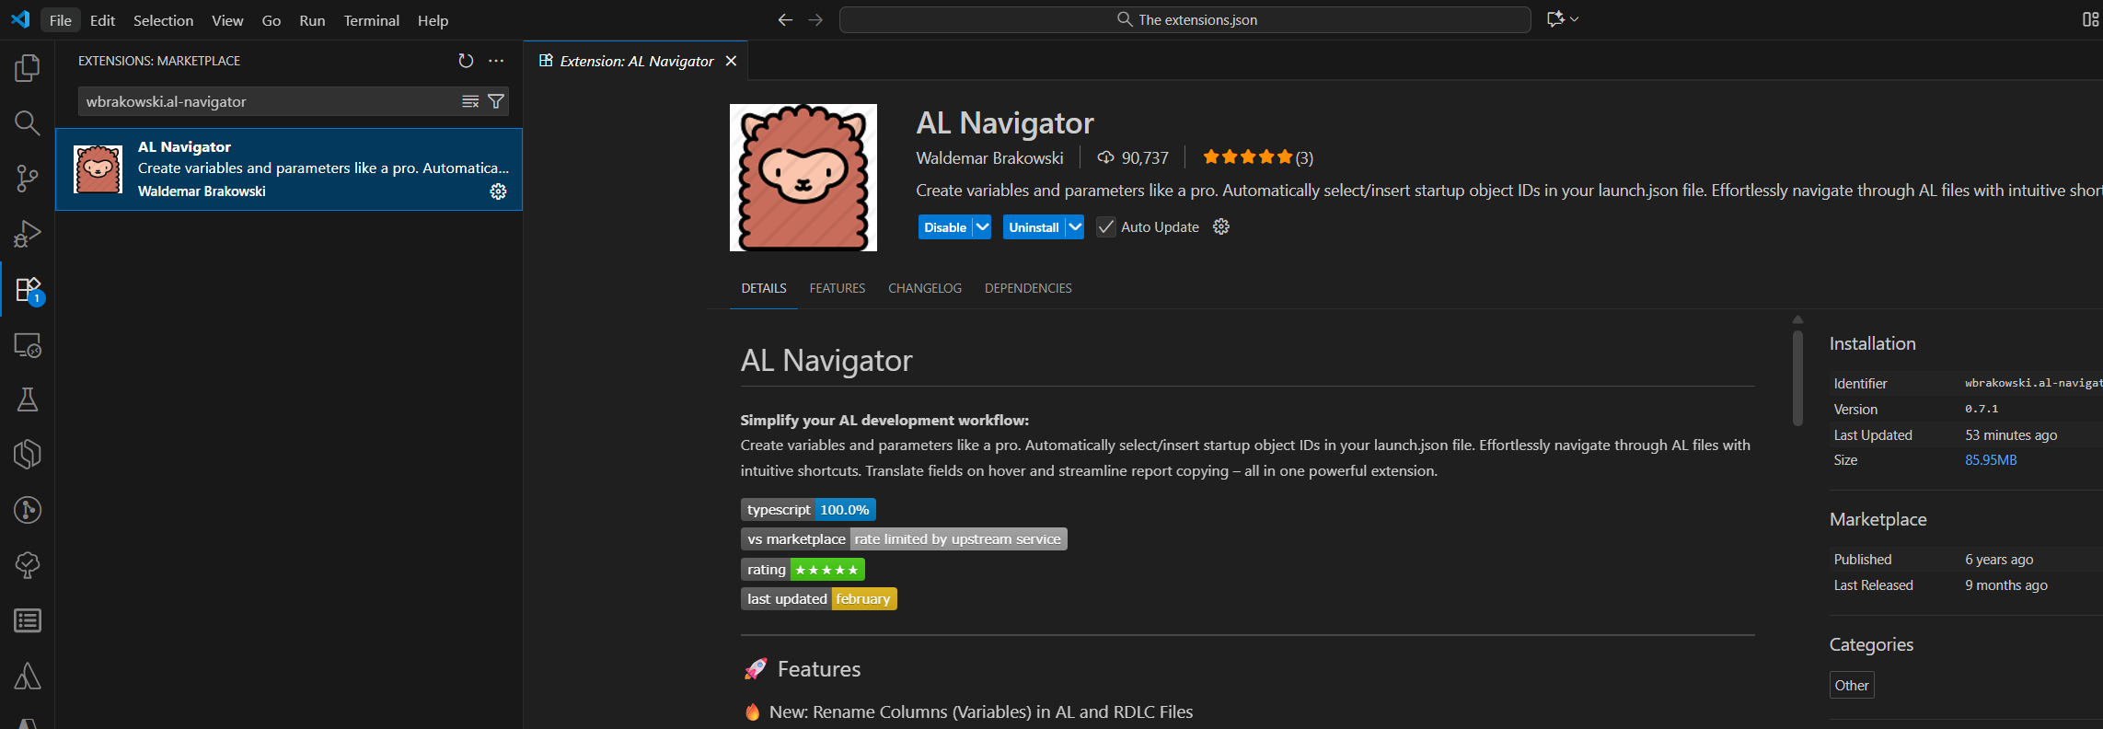The height and width of the screenshot is (729, 2103).
Task: Click the Disable button
Action: (x=945, y=227)
